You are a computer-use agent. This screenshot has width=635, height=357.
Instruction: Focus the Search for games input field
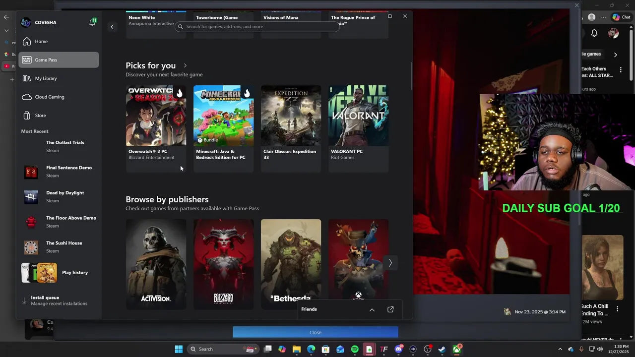(257, 27)
